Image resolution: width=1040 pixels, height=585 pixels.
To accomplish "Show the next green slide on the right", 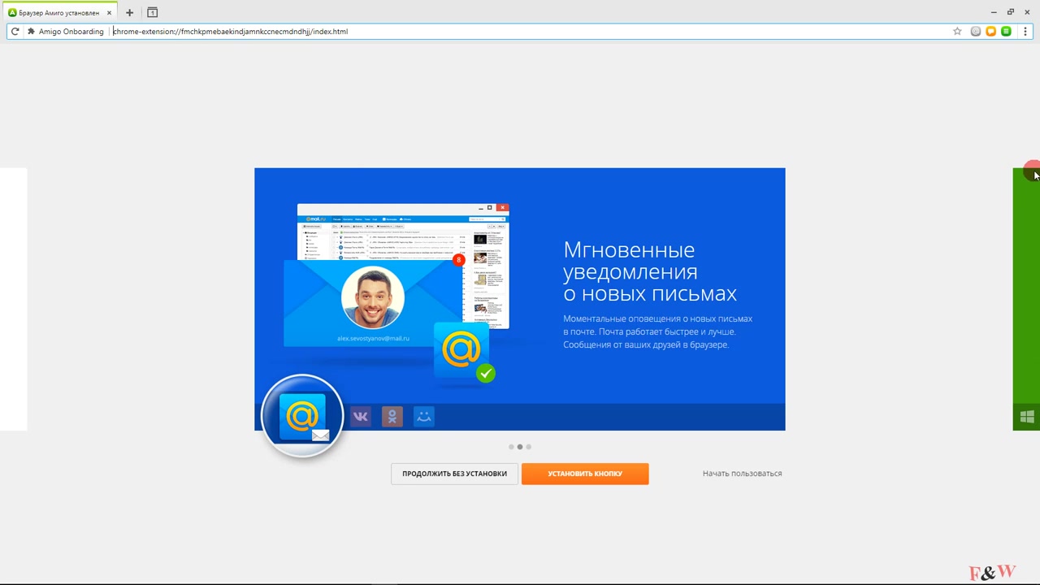I will (1026, 299).
